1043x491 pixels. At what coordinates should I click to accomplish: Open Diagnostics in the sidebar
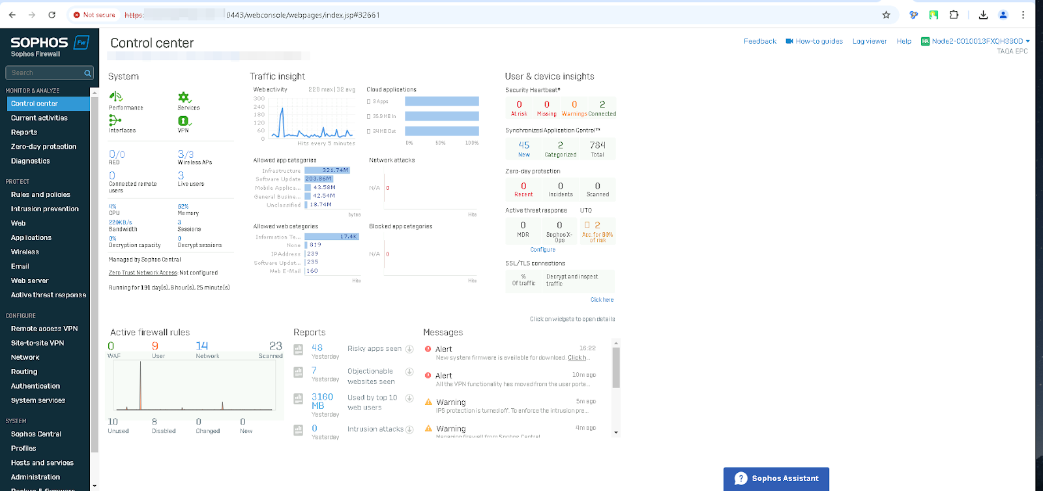coord(31,161)
